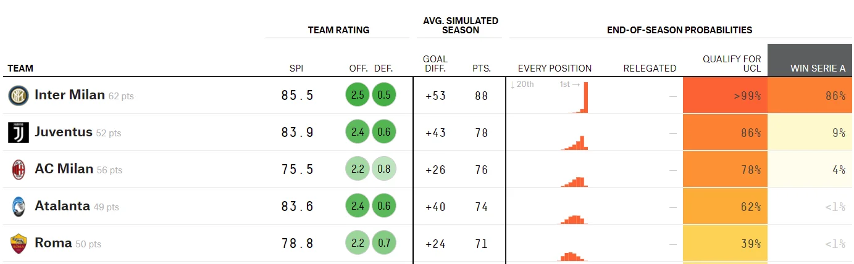The image size is (854, 264).
Task: Click Roma's 39% UCL qualification cell
Action: (x=725, y=244)
